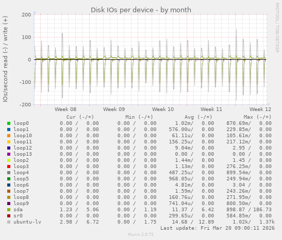Image resolution: width=282 pixels, height=240 pixels.
Task: Click the ubuntu-lv light gray legend swatch
Action: (x=9, y=222)
